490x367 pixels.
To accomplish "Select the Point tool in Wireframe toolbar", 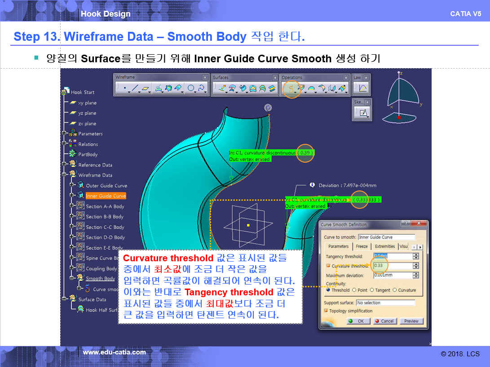I will pyautogui.click(x=124, y=89).
